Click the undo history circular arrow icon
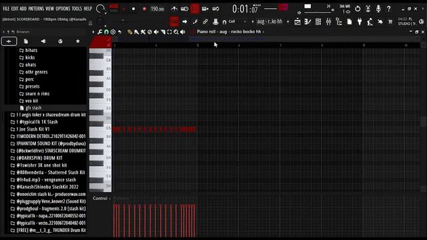The image size is (427, 240). 358,9
